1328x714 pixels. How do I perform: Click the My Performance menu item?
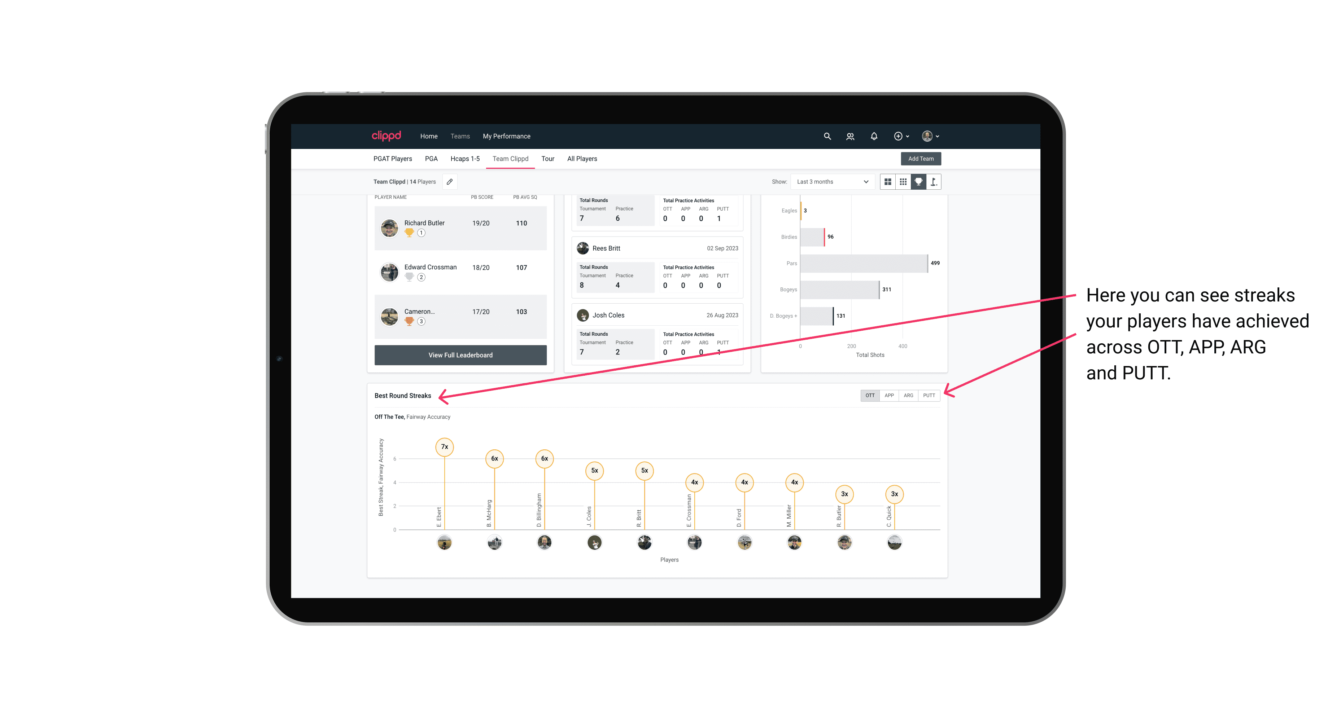click(507, 136)
